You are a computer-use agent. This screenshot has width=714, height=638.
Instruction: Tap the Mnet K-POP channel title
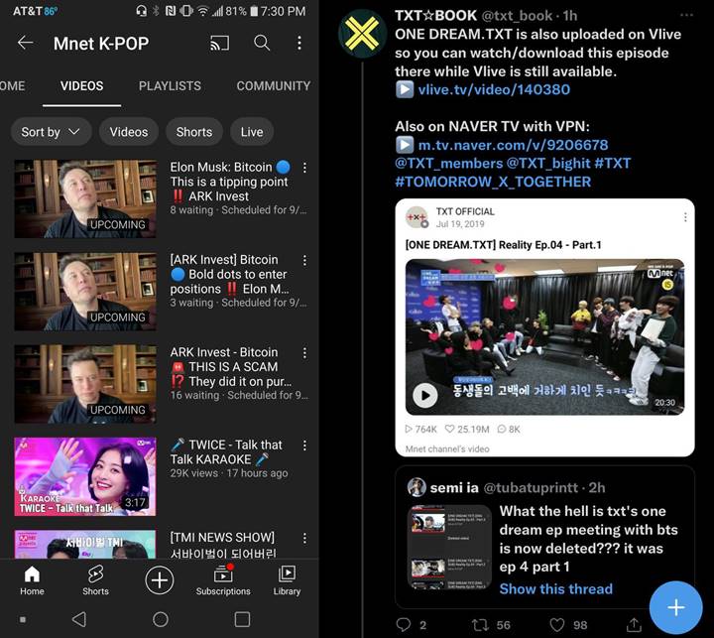[x=101, y=44]
